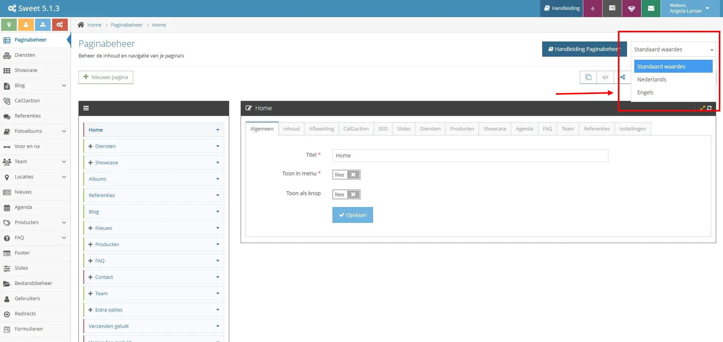The height and width of the screenshot is (342, 723).
Task: Click the hamburger icon in page list header
Action: (x=86, y=108)
